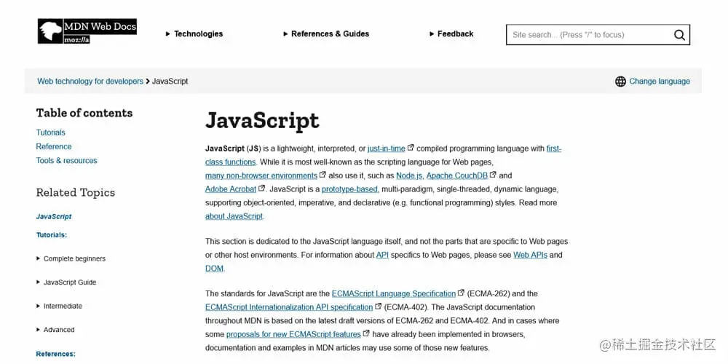Viewport: 728px width, 364px height.
Task: Open ECMAScript Internationalization API specification link
Action: (x=289, y=307)
